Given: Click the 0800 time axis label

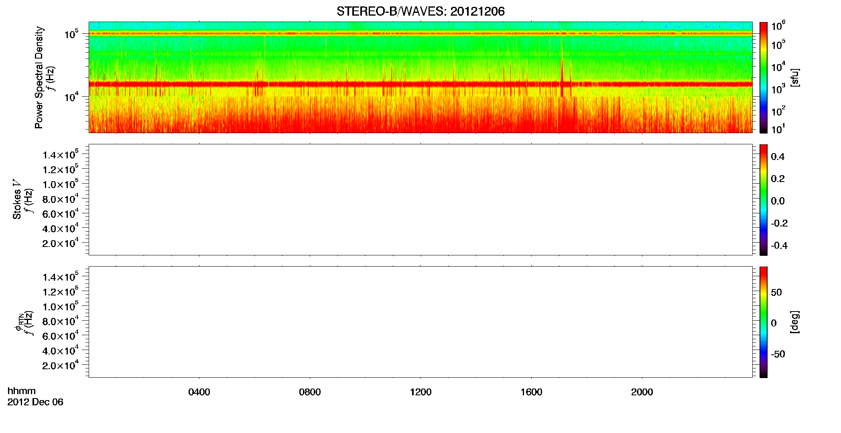Looking at the screenshot, I should [x=310, y=392].
